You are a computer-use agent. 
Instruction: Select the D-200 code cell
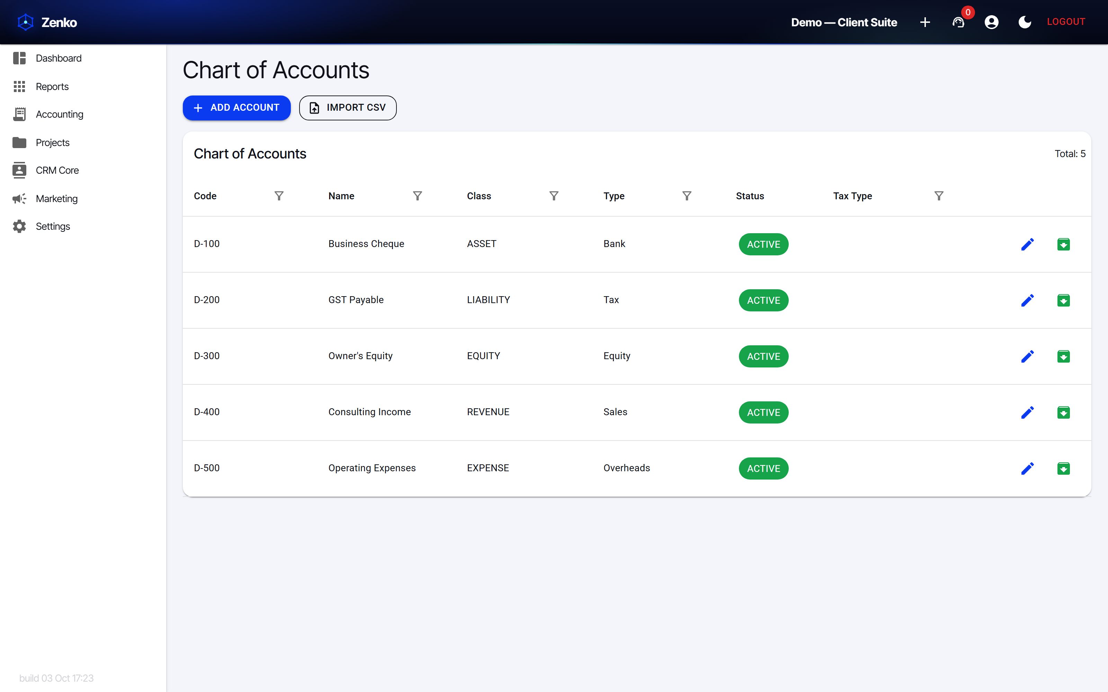[207, 300]
